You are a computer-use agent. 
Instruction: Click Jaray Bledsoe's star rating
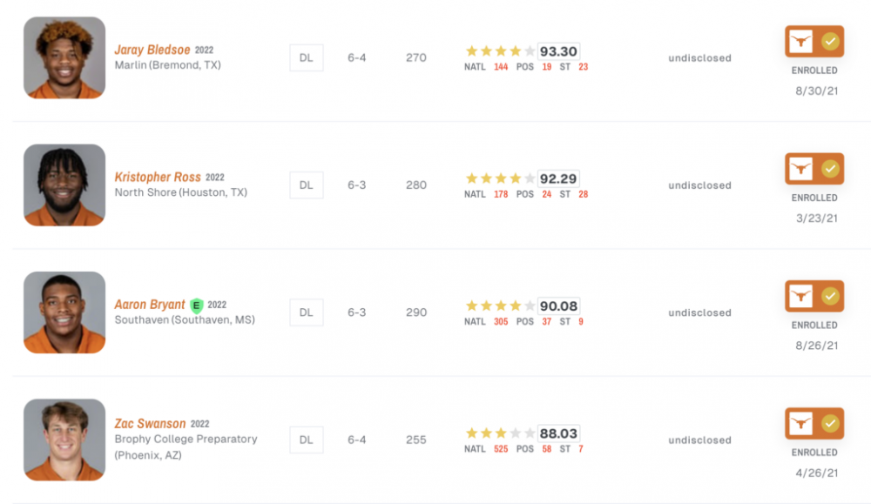(500, 51)
